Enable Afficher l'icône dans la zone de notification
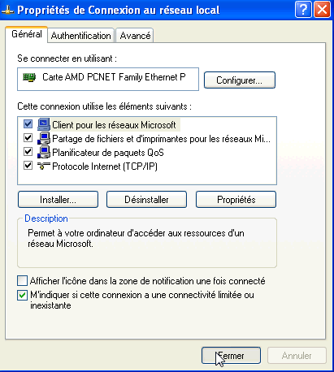The width and height of the screenshot is (334, 372). [22, 281]
